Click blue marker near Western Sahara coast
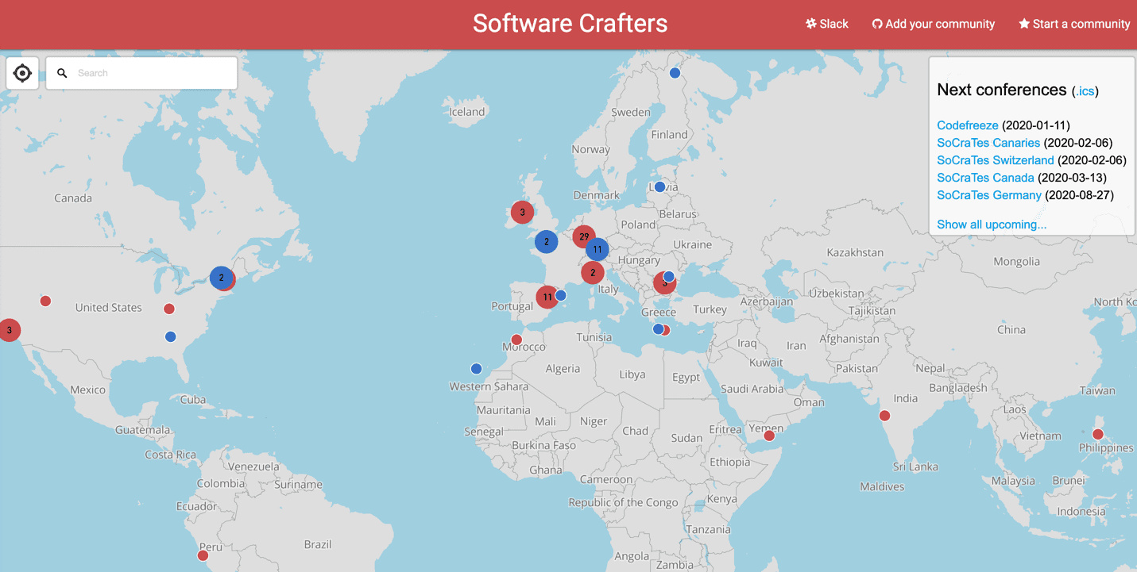 tap(476, 369)
